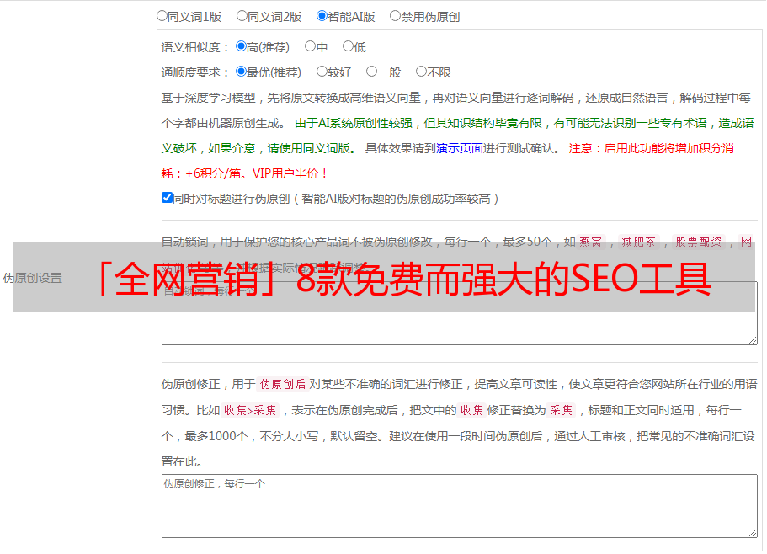Select the 同义词2版 radio option
The height and width of the screenshot is (554, 767).
pyautogui.click(x=242, y=16)
